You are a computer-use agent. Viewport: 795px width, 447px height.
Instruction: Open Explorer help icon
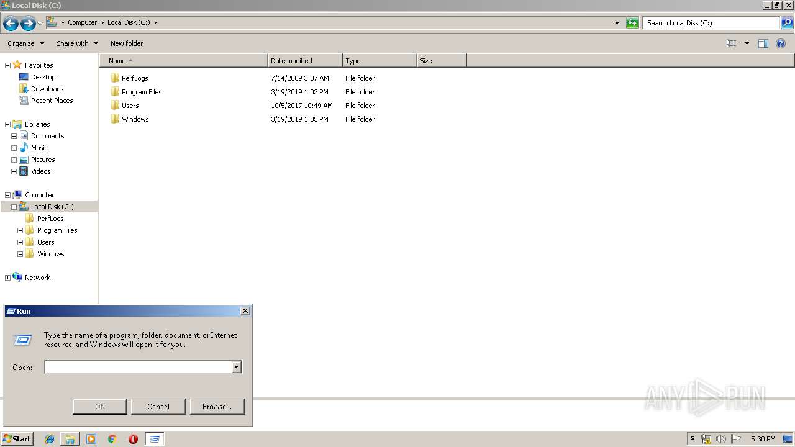(781, 43)
